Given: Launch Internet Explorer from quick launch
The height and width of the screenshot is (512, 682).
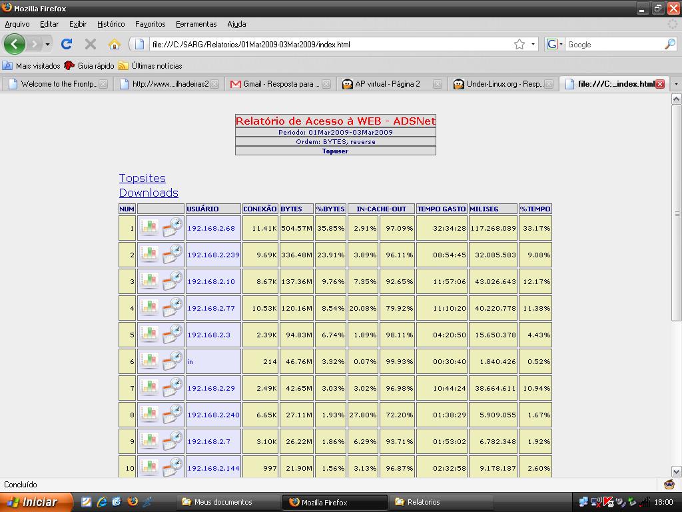Looking at the screenshot, I should tap(102, 502).
